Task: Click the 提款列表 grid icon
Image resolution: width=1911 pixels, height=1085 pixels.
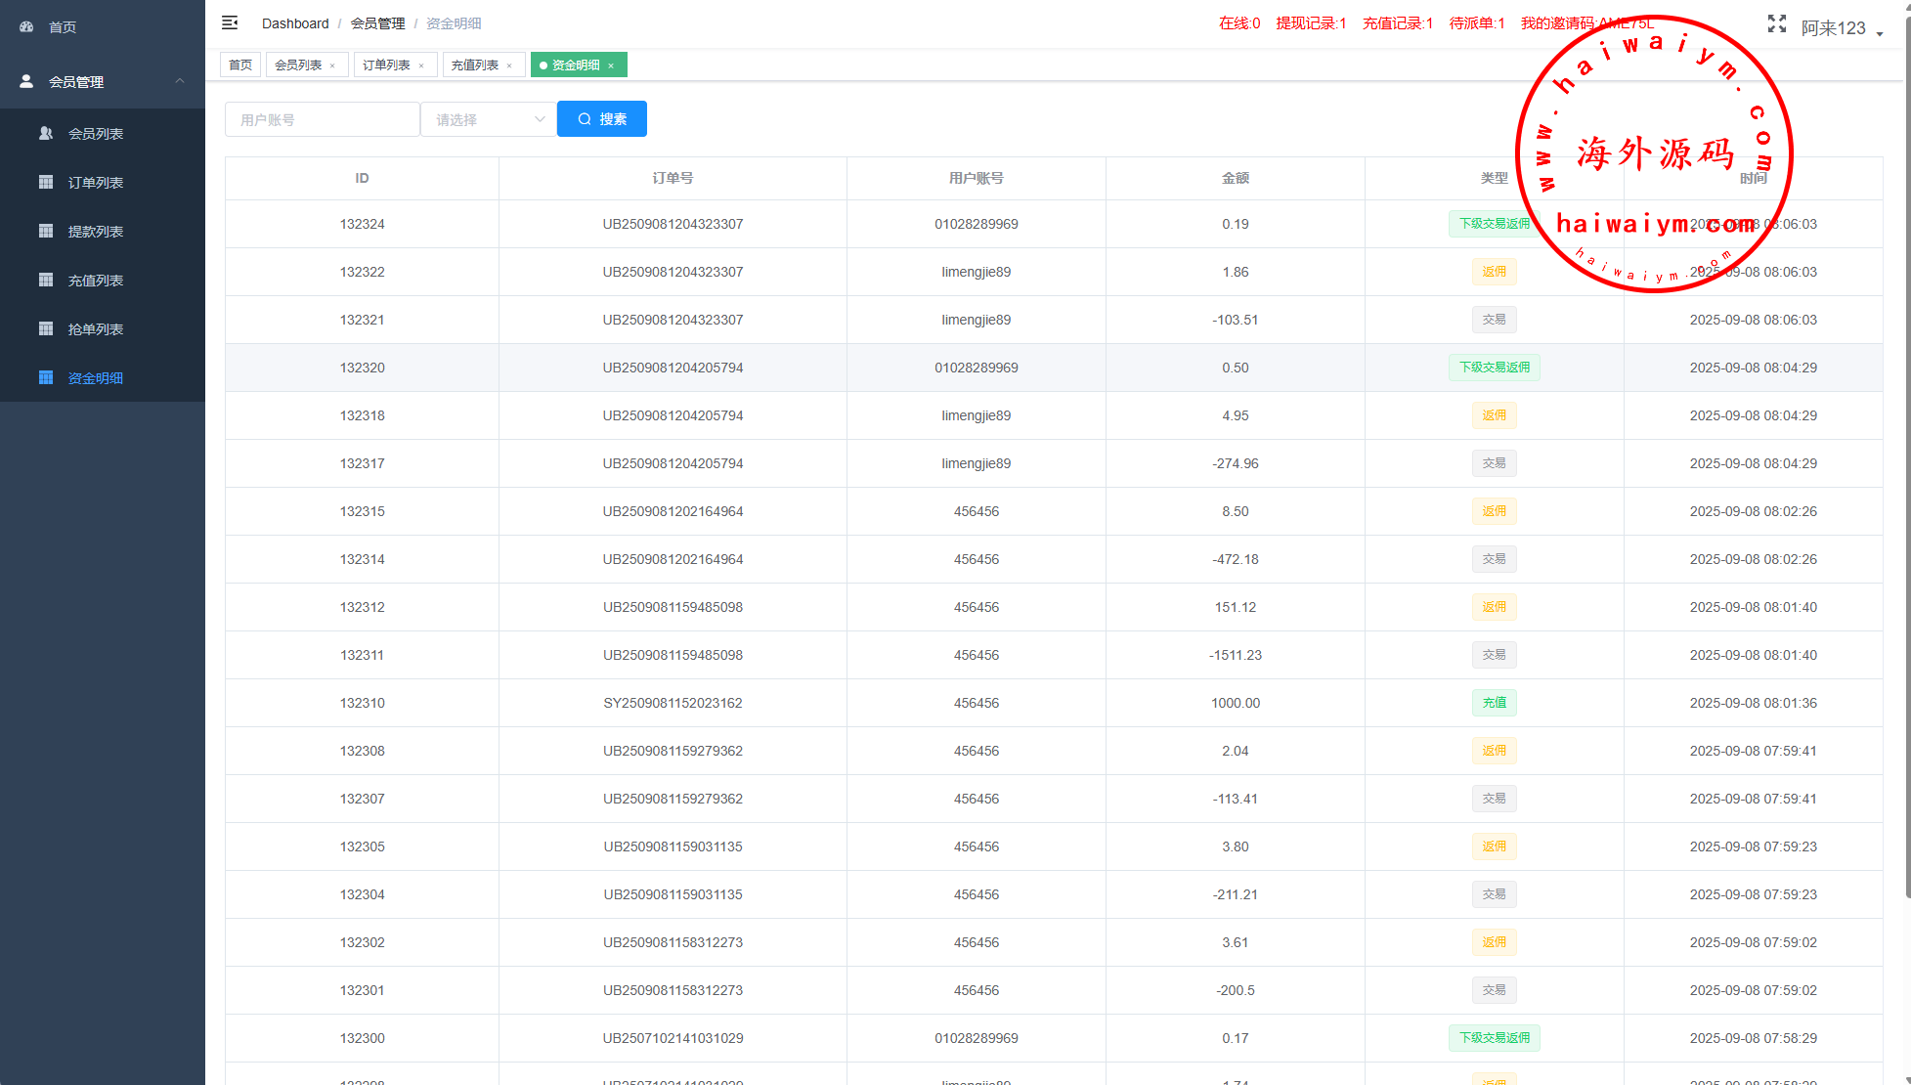Action: [x=45, y=231]
